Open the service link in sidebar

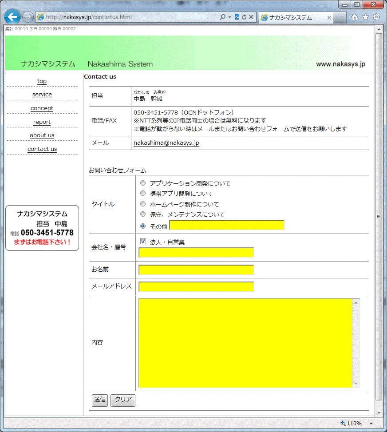tap(42, 95)
